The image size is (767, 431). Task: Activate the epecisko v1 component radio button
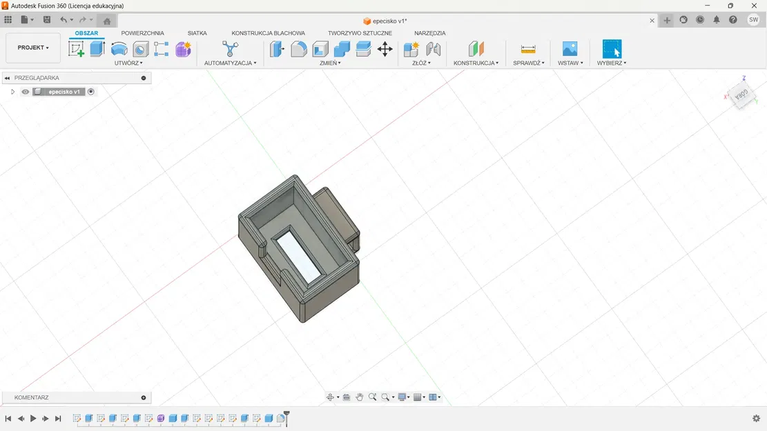(91, 92)
